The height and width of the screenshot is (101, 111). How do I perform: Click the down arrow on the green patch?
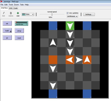pos(70,26)
